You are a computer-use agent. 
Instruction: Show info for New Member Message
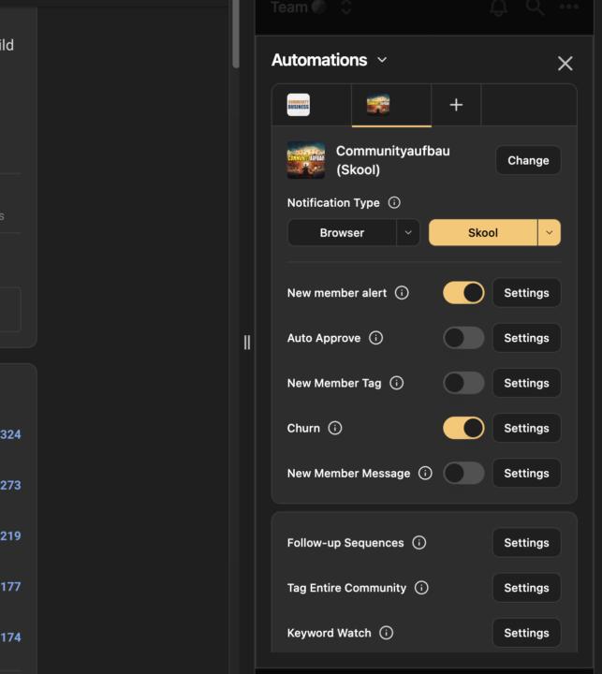click(425, 474)
